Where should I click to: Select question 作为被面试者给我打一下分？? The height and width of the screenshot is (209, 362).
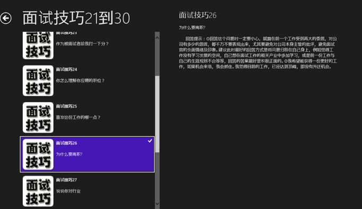(82, 44)
